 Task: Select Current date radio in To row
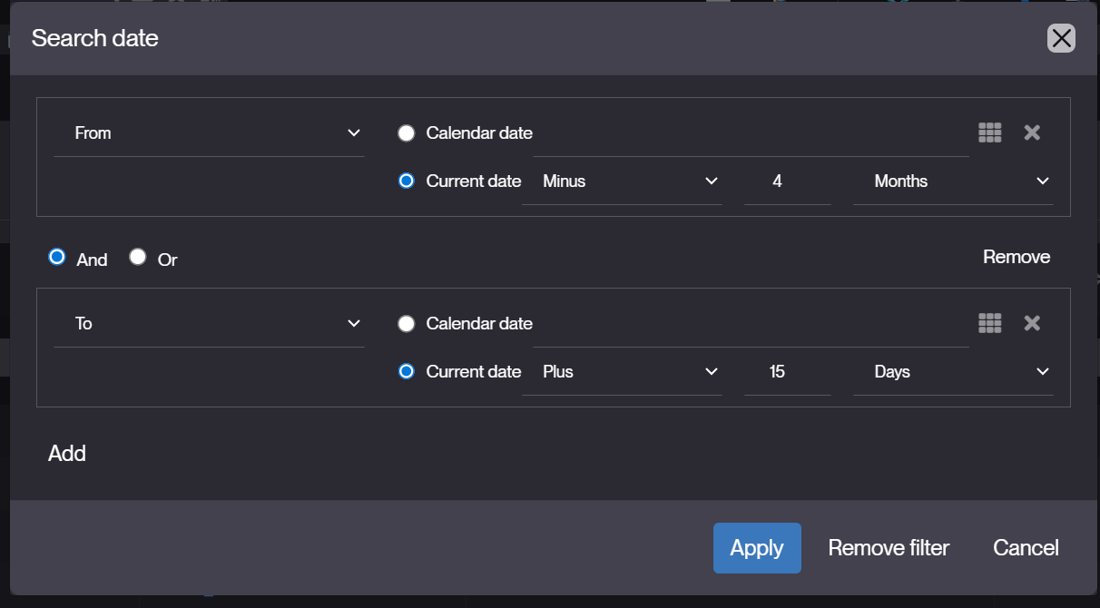click(x=407, y=371)
